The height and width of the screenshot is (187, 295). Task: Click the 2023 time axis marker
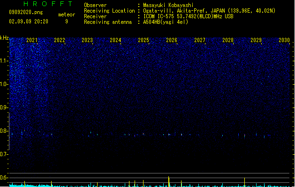click(87, 40)
